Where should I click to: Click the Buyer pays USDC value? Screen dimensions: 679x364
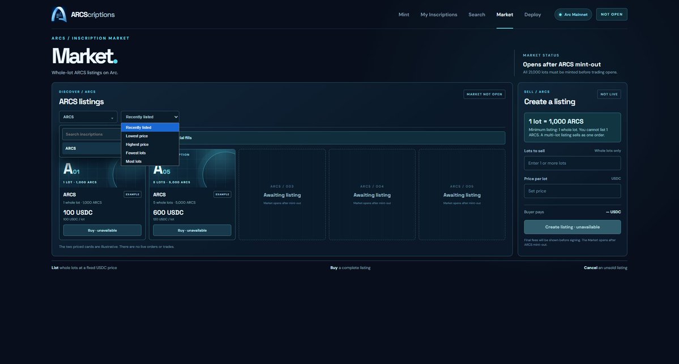click(x=613, y=212)
